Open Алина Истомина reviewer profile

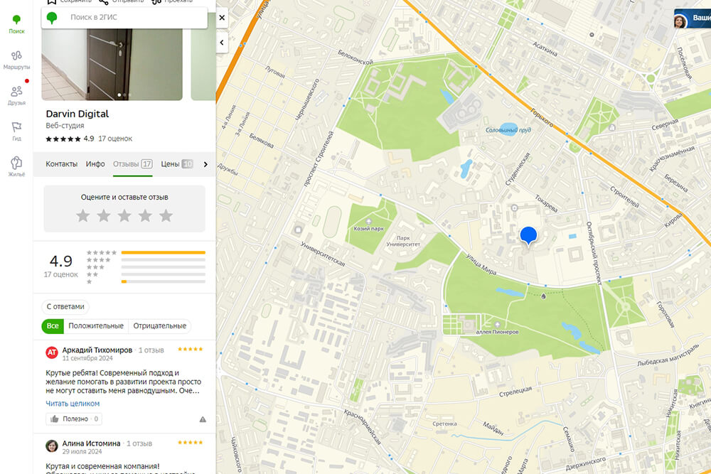click(x=91, y=443)
